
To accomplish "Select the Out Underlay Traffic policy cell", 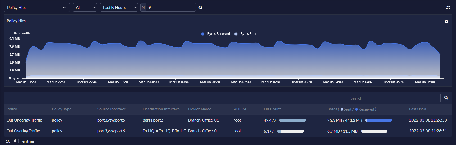I will 24,120.
